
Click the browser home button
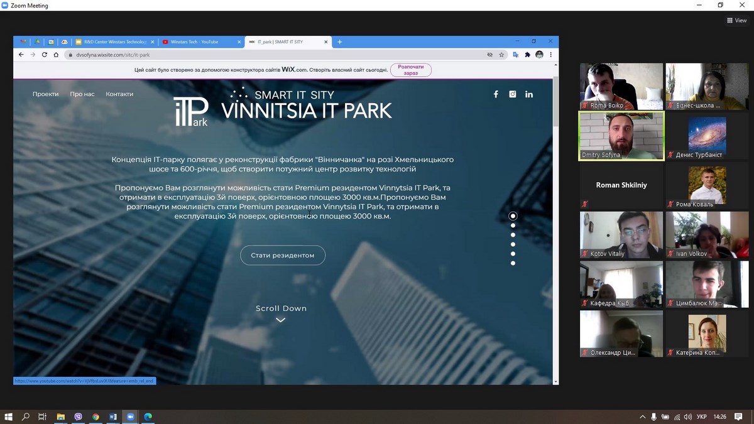coord(56,55)
